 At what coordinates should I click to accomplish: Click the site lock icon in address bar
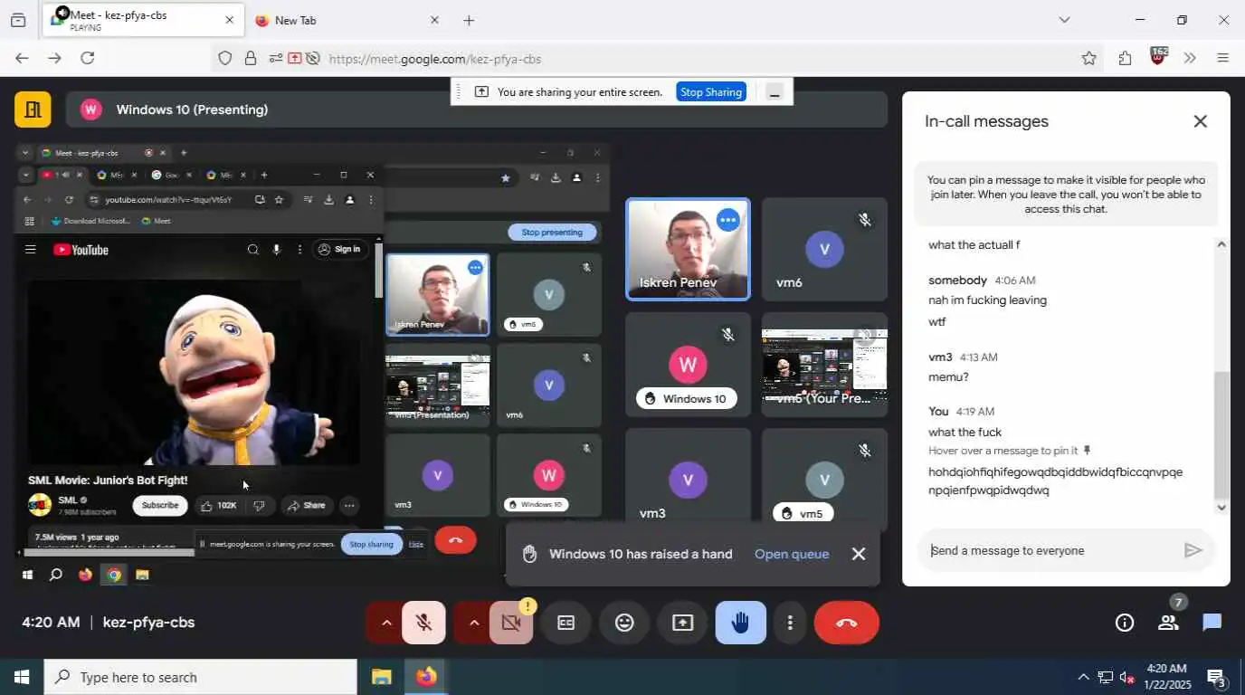(x=251, y=59)
